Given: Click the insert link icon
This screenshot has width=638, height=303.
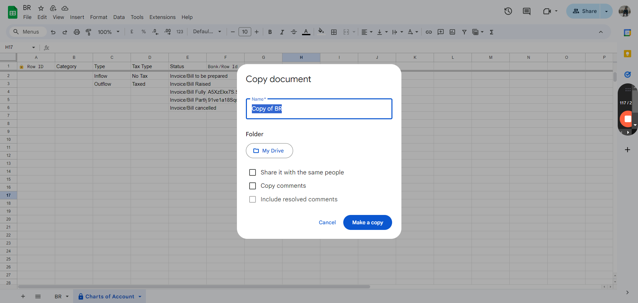Looking at the screenshot, I should point(429,32).
